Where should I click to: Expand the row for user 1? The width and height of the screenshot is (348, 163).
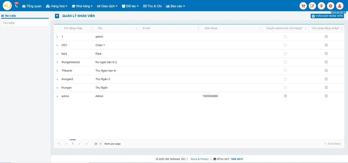point(57,37)
